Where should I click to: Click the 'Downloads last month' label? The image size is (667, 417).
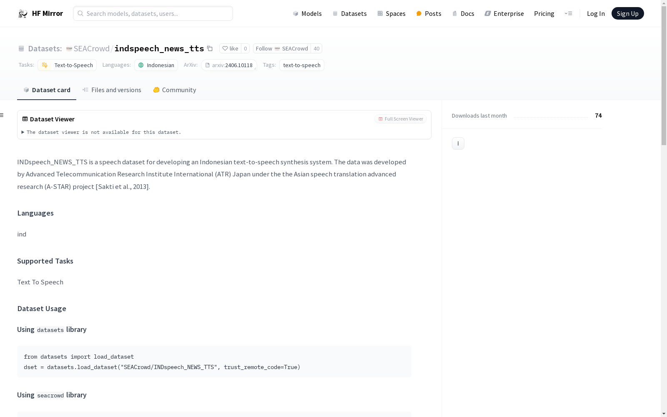tap(479, 116)
